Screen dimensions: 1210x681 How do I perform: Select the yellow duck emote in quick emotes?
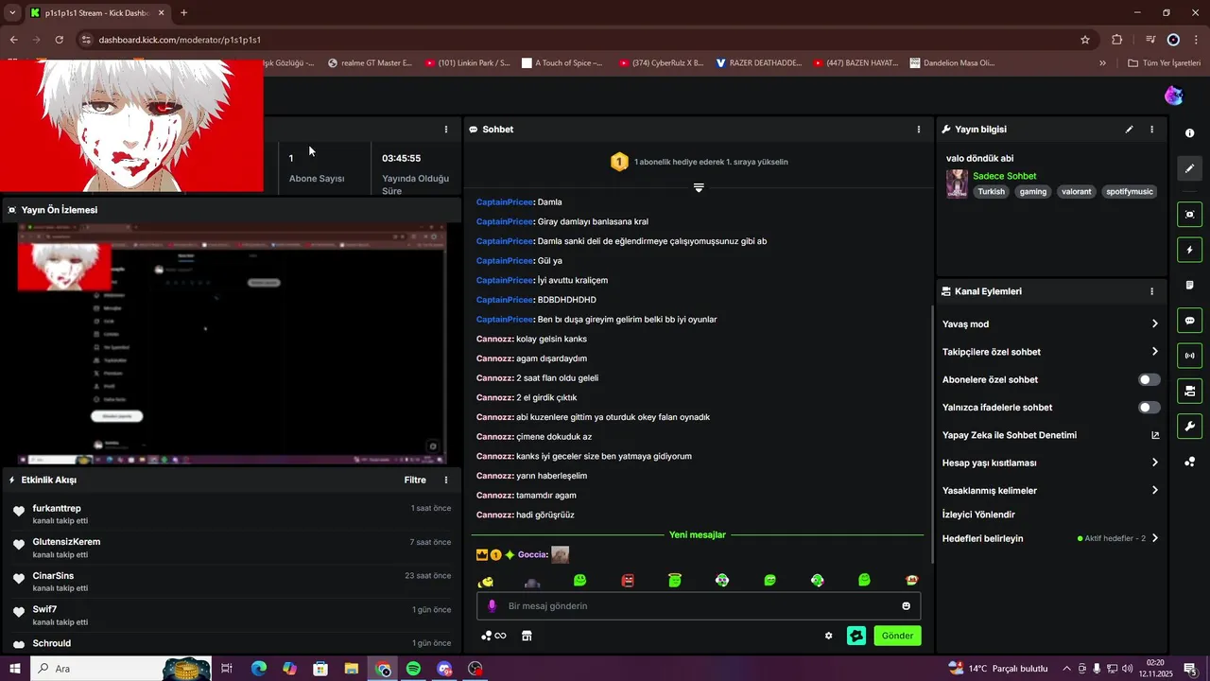[x=486, y=581]
